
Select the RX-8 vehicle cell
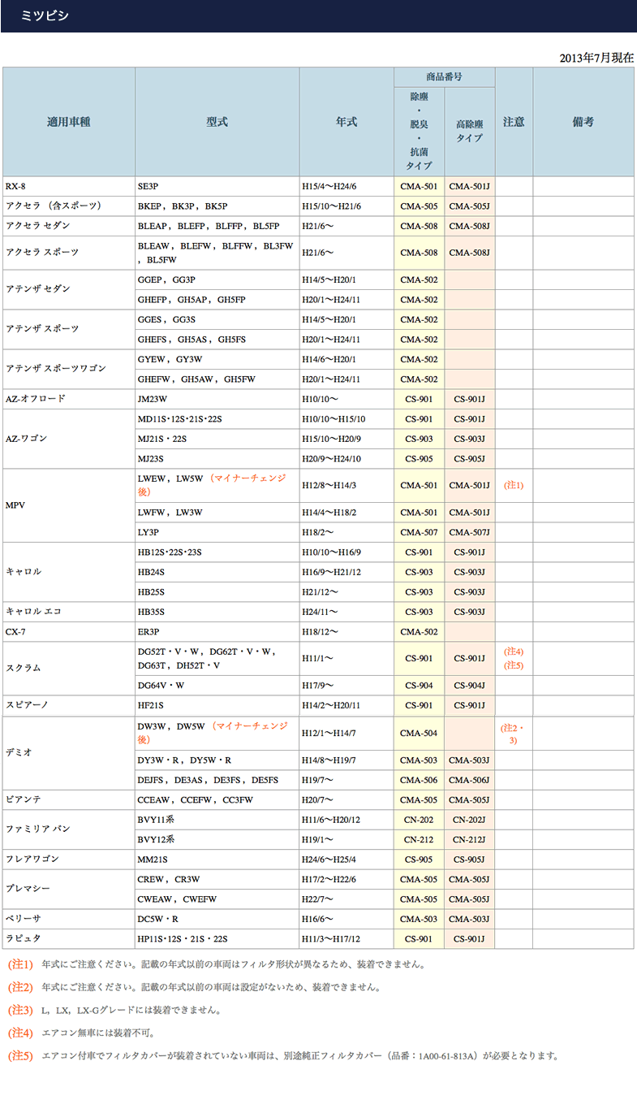69,187
